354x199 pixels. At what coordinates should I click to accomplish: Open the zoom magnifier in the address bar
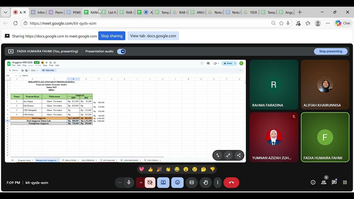pos(274,23)
